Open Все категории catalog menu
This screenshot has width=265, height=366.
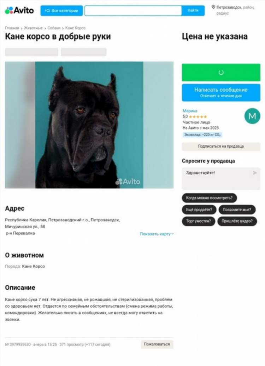61,11
